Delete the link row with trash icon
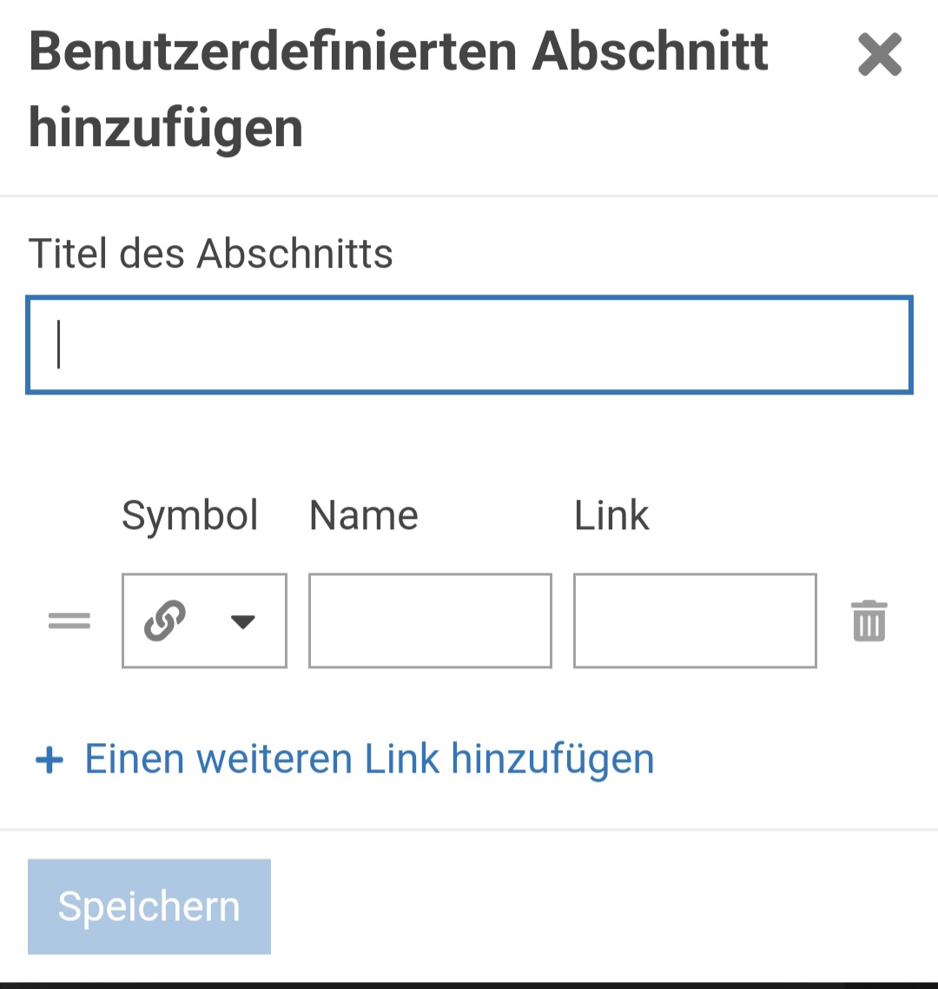 [x=869, y=621]
